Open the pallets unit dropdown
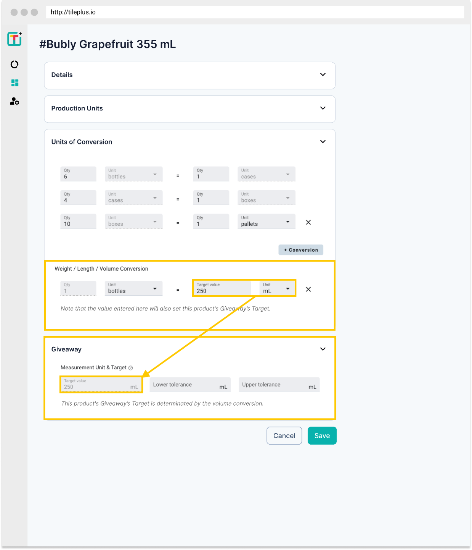This screenshot has height=550, width=472. click(x=267, y=221)
